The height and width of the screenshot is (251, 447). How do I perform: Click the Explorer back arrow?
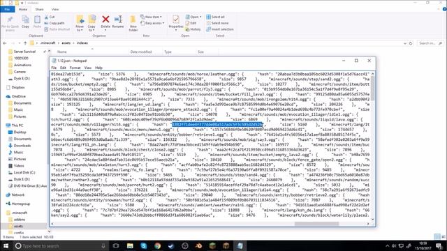[x=5, y=43]
